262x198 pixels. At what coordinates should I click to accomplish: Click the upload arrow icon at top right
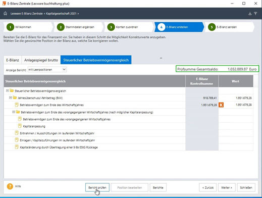(x=255, y=14)
